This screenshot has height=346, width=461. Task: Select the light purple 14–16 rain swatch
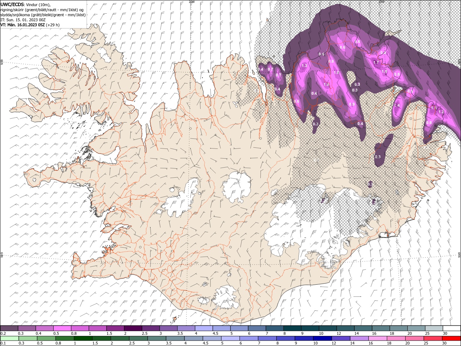coord(359,338)
